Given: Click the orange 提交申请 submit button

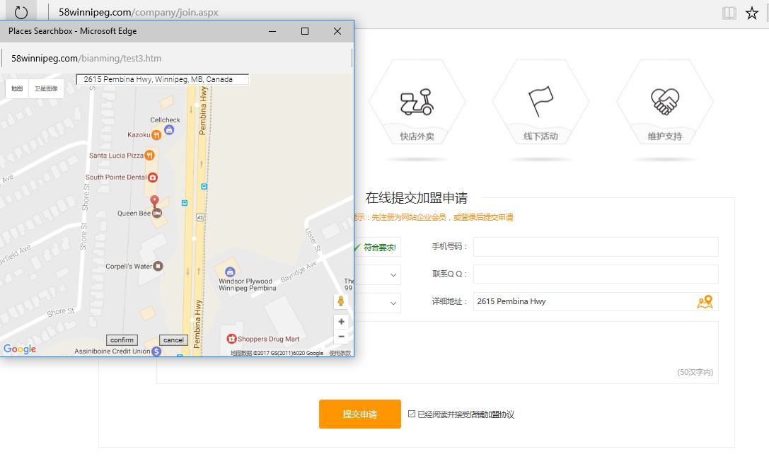Looking at the screenshot, I should point(360,414).
